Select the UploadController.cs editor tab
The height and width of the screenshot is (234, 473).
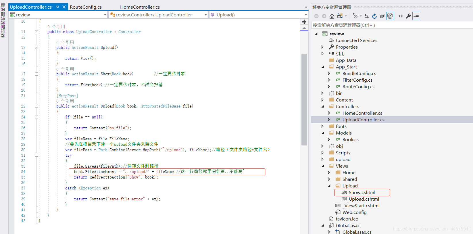click(31, 7)
